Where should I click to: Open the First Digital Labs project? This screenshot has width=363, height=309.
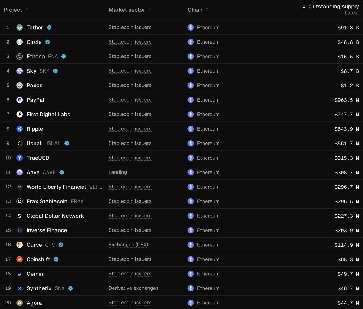pyautogui.click(x=48, y=114)
